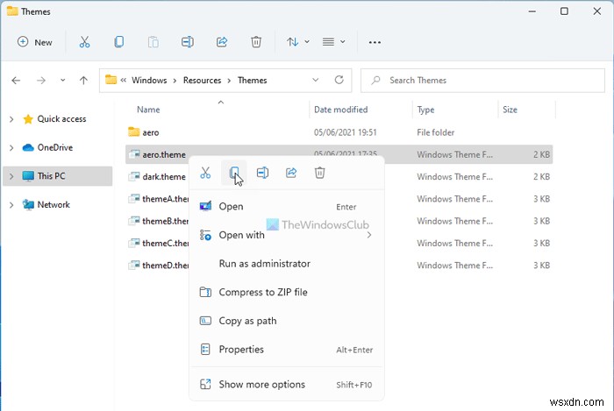
Task: Open the Sort options dropdown
Action: (x=297, y=42)
